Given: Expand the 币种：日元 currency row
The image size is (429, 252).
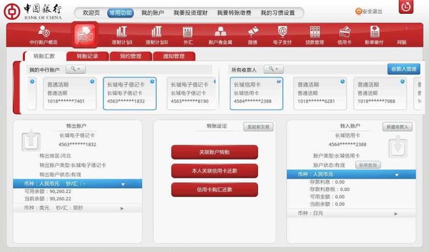Looking at the screenshot, I should point(351,214).
